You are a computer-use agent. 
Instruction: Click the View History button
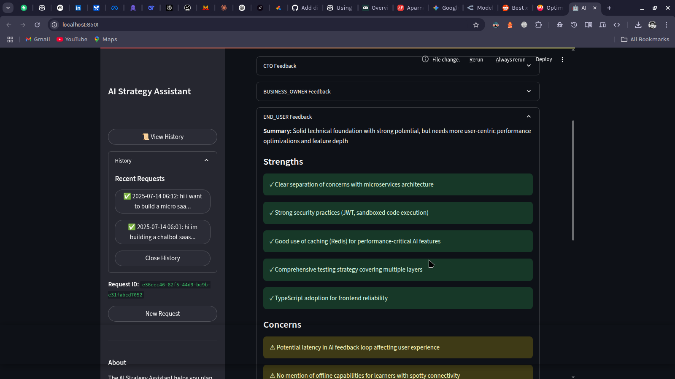click(x=162, y=137)
